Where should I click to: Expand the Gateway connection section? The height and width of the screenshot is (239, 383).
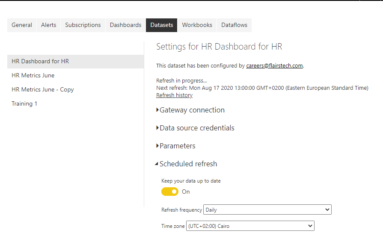(190, 110)
